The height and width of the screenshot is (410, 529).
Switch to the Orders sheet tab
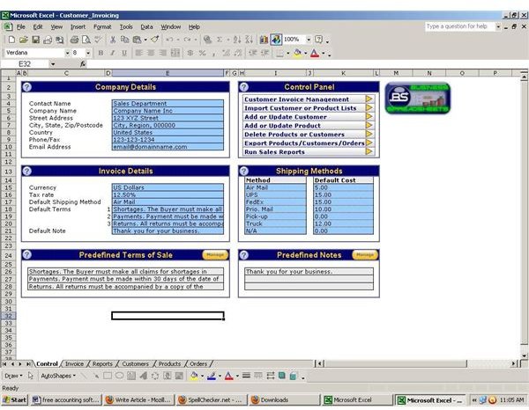coord(198,364)
